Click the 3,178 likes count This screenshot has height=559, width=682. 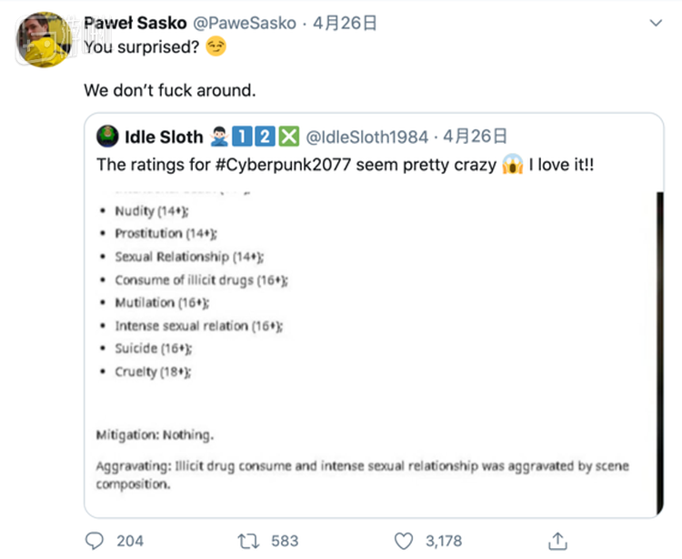pyautogui.click(x=443, y=541)
